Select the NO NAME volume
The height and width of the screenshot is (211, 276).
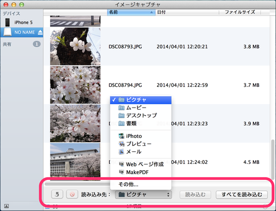click(22, 32)
